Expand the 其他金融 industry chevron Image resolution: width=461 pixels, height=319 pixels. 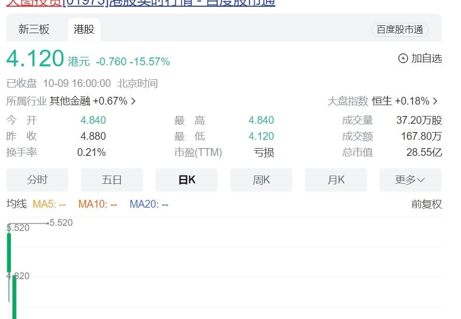pos(133,102)
